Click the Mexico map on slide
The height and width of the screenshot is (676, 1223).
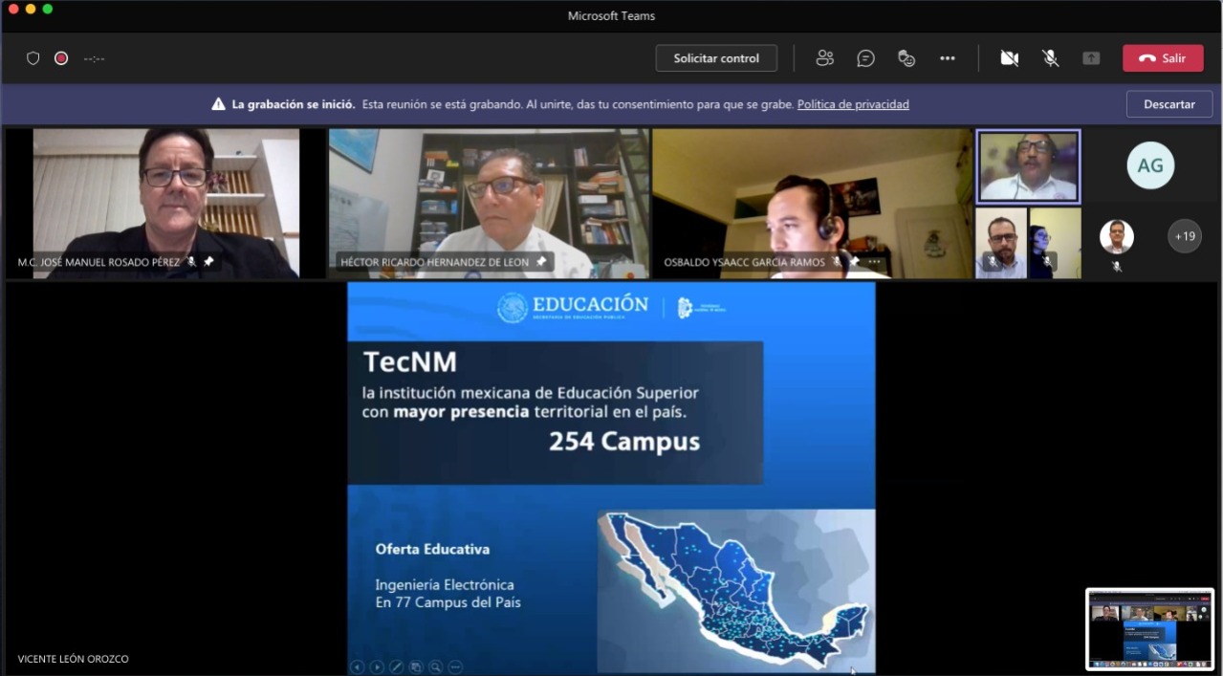[736, 591]
